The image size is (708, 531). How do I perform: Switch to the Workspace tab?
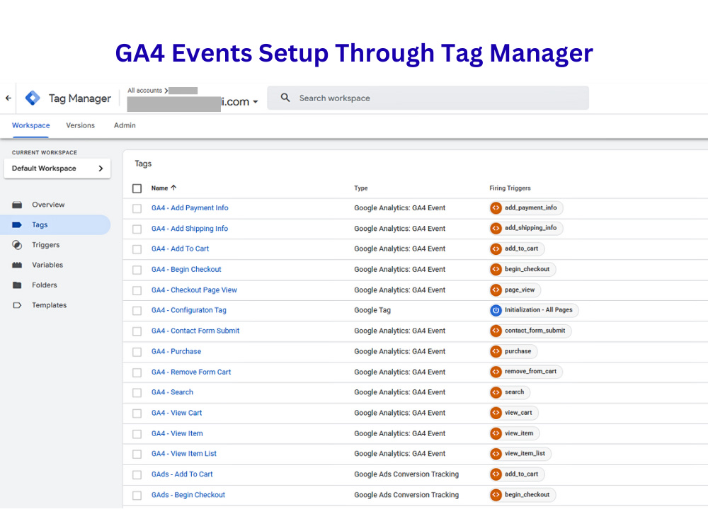pyautogui.click(x=30, y=125)
